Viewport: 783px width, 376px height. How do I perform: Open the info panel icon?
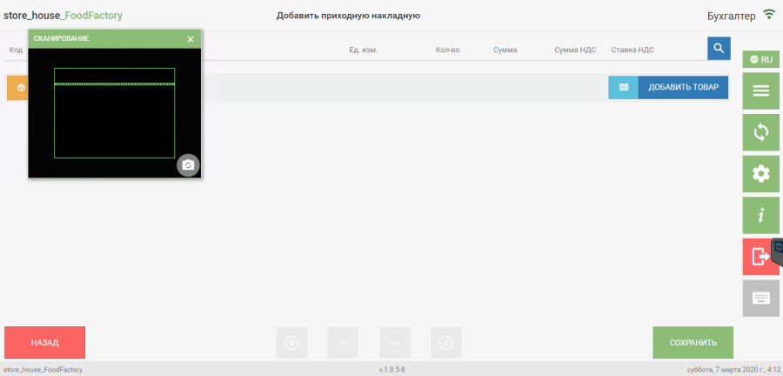[760, 216]
